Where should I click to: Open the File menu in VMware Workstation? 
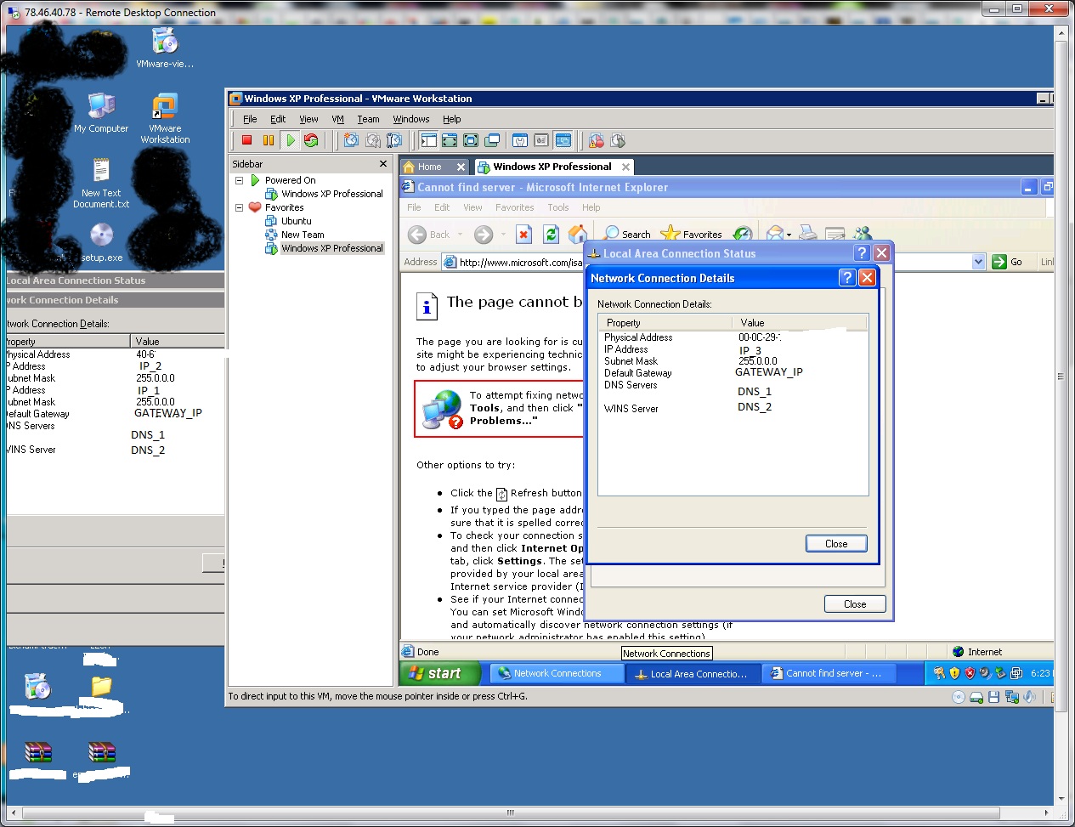click(250, 119)
